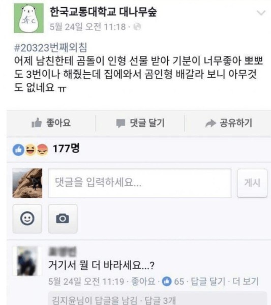Click the angry reaction icon

point(42,149)
